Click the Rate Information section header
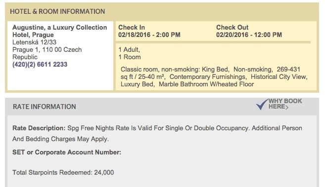 pos(45,107)
